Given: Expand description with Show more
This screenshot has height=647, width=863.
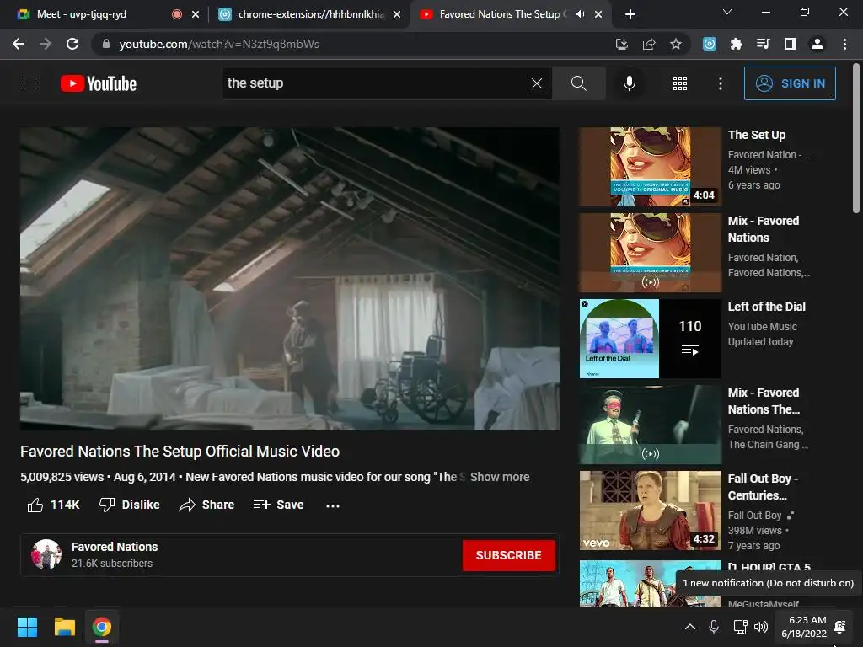Looking at the screenshot, I should [x=499, y=477].
